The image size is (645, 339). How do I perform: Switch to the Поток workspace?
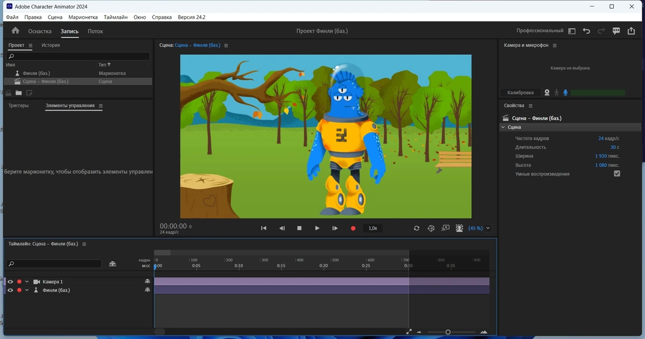[x=95, y=31]
